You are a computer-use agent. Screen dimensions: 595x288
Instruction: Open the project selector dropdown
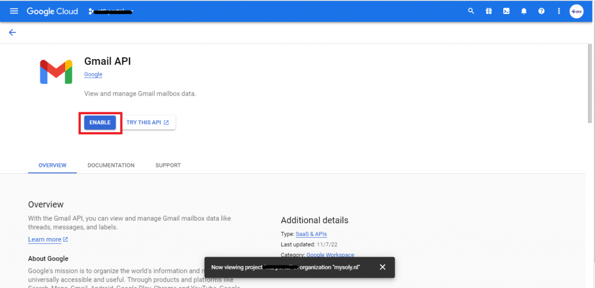coord(111,12)
